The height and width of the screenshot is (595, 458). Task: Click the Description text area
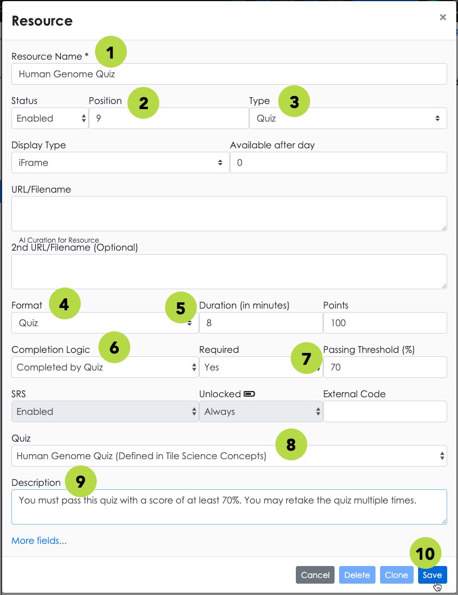tap(229, 507)
